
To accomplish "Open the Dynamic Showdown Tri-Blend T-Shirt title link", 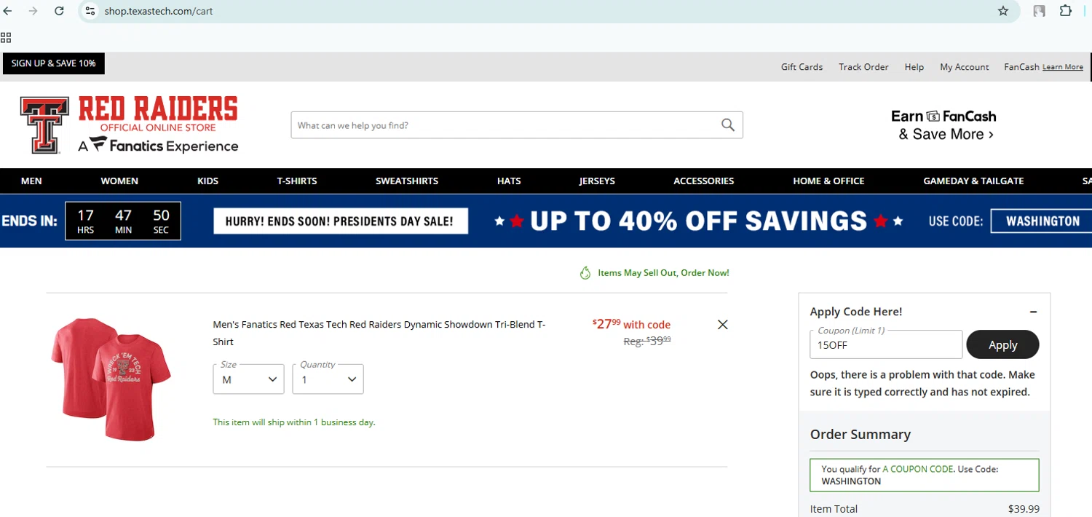I will point(379,333).
